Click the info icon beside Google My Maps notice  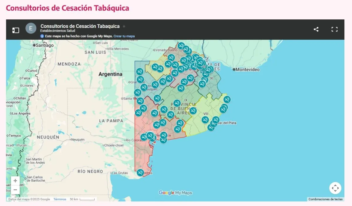[x=42, y=36]
